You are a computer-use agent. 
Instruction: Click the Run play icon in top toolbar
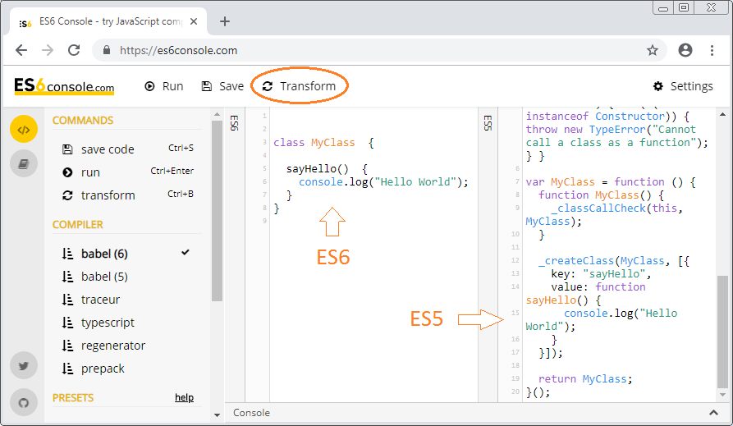point(149,86)
